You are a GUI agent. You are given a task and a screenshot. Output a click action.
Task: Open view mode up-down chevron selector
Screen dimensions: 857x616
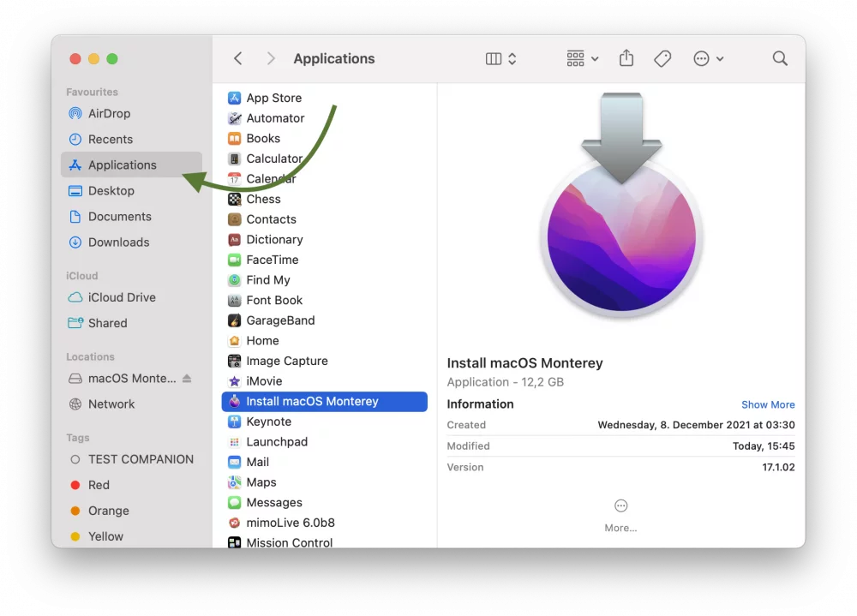512,58
